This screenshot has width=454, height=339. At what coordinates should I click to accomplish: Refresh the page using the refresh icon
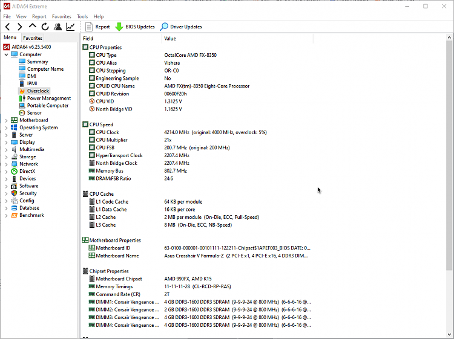[45, 27]
